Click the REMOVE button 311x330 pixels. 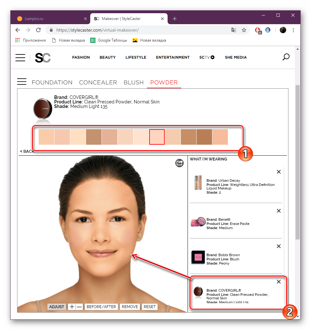tap(130, 307)
